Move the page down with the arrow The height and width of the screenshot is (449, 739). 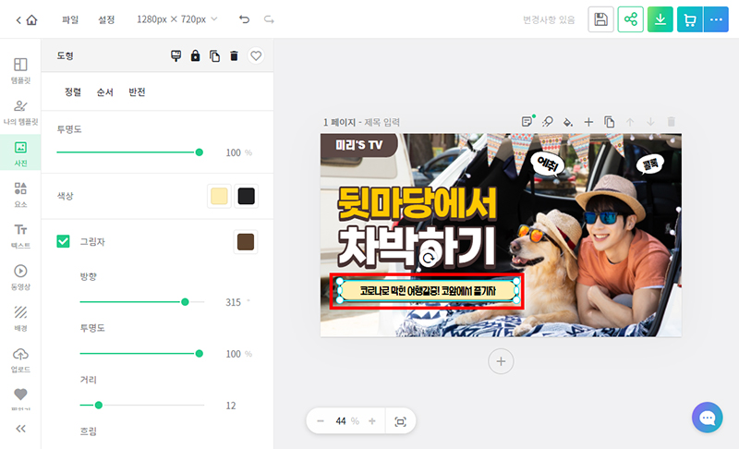[650, 122]
